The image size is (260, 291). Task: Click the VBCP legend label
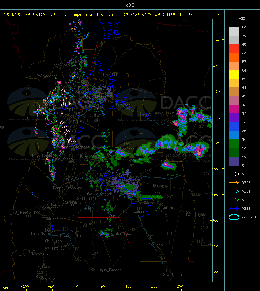point(246,174)
